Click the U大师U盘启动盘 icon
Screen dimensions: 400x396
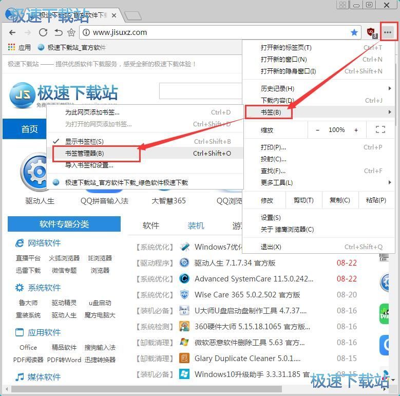click(x=184, y=311)
